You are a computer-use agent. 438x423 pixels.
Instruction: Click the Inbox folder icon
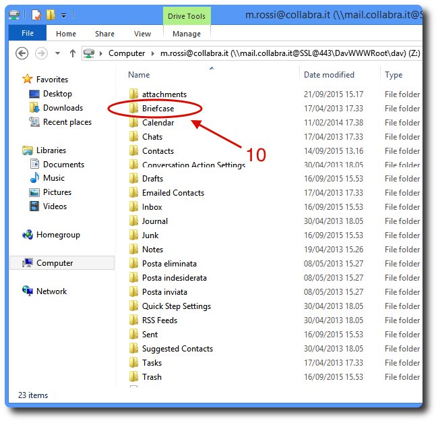pyautogui.click(x=133, y=207)
